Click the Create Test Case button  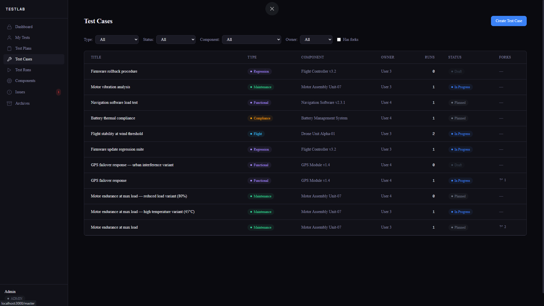coord(508,21)
